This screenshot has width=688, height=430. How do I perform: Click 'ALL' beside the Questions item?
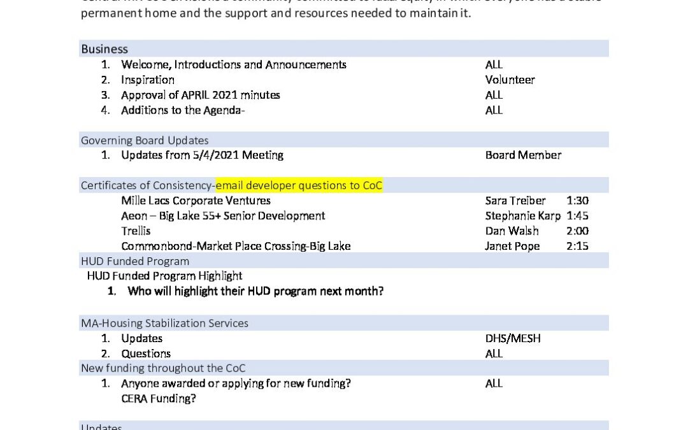click(x=494, y=354)
